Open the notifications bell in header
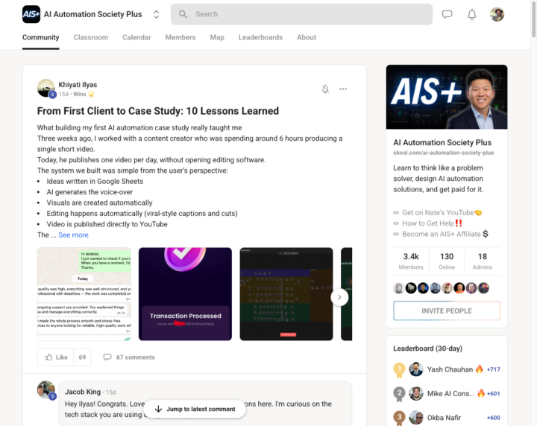 (472, 14)
